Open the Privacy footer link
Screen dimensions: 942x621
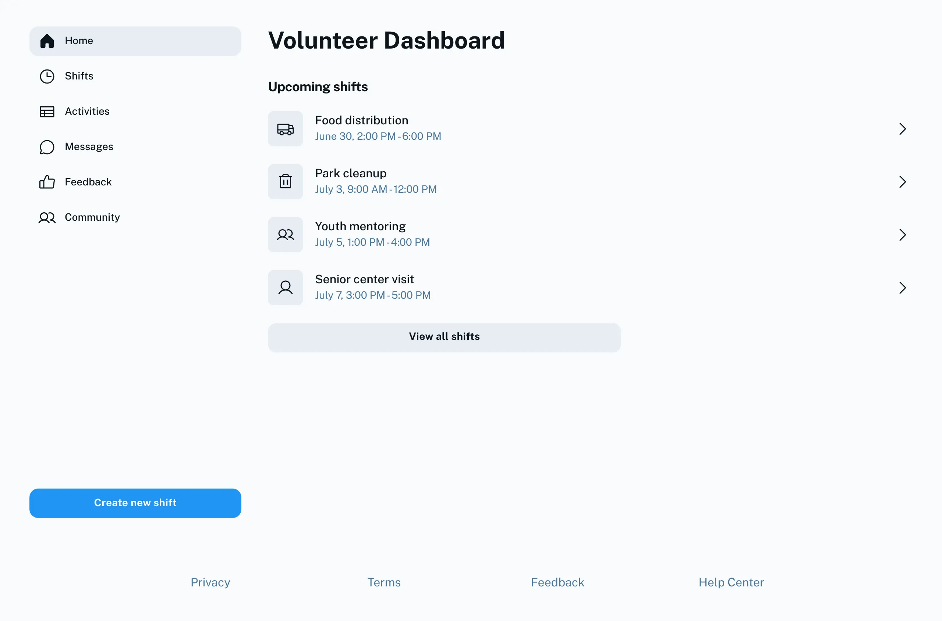click(210, 582)
